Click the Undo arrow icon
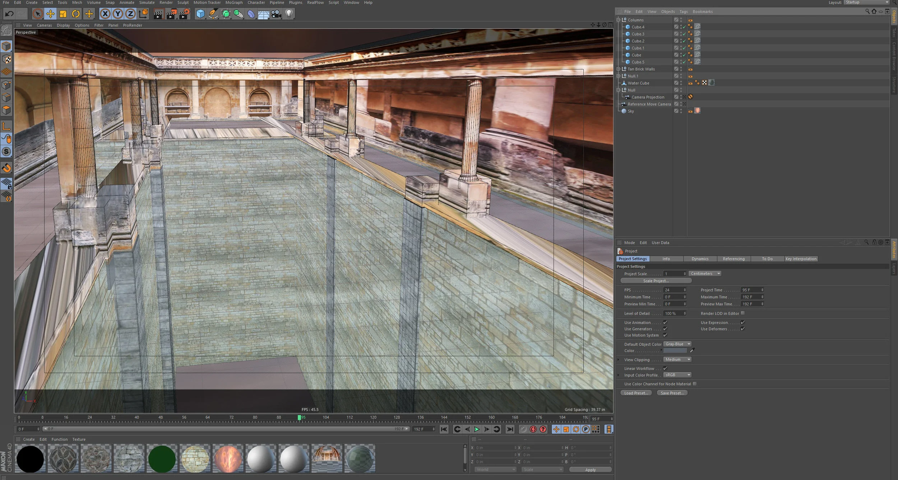Viewport: 898px width, 480px height. [x=9, y=14]
